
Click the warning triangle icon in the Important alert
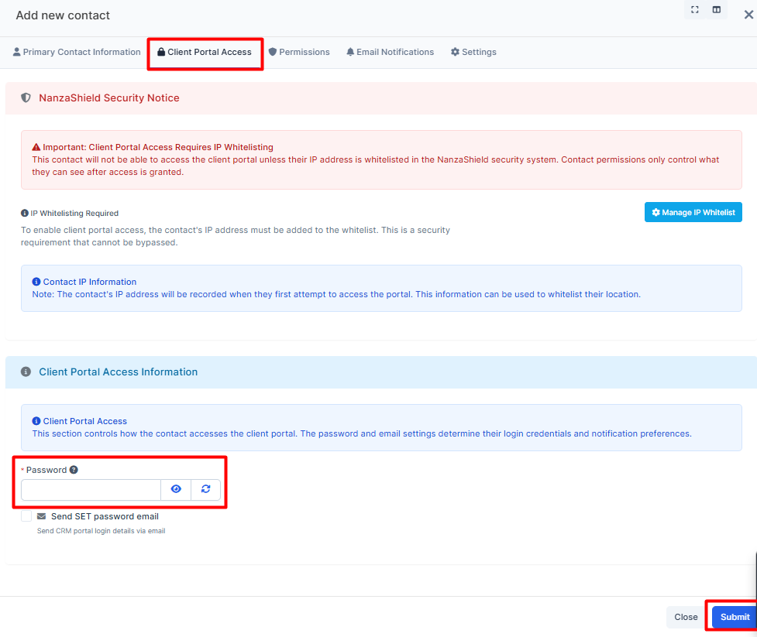[x=36, y=147]
